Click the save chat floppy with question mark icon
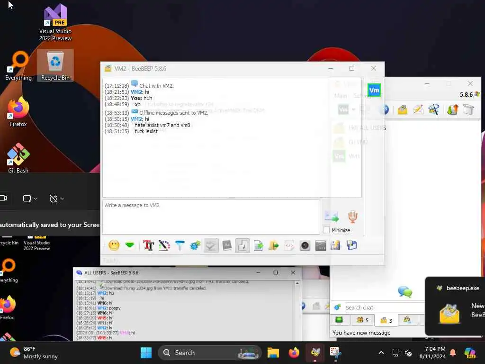Viewport: 485px width, 364px height. 336,246
